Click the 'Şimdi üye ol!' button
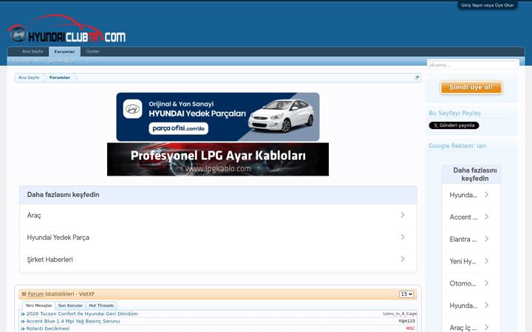532x332 pixels. coord(471,87)
